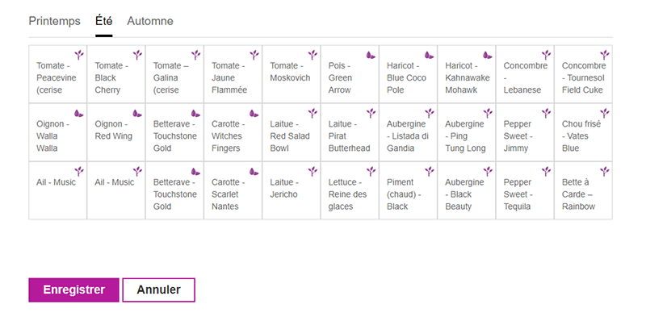This screenshot has width=646, height=321.
Task: Choose the Pepper Sweet - Tequila cell
Action: coord(525,190)
